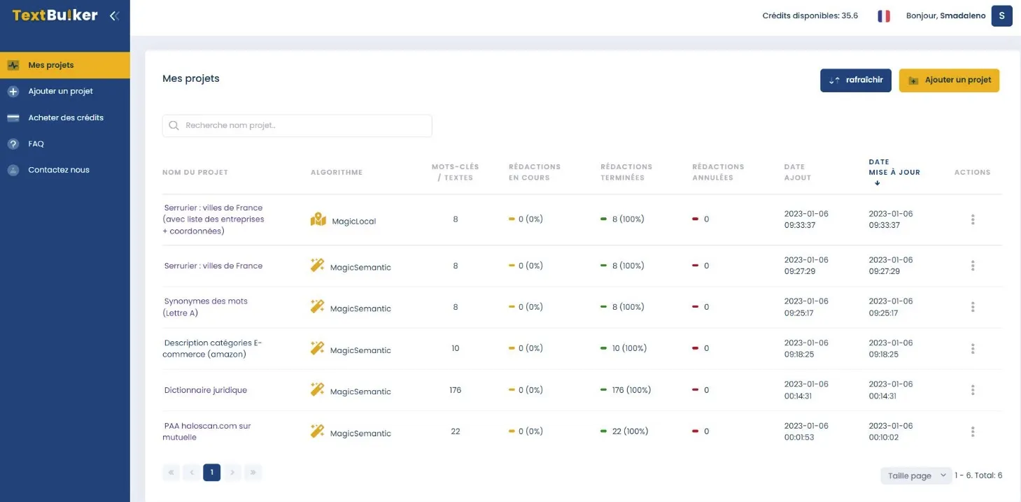
Task: Click the MagicLocal map algorithm icon
Action: 318,220
